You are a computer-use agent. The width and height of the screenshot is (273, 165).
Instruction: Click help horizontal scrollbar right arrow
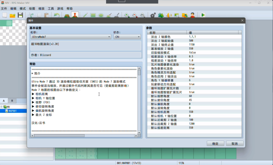[x=136, y=136]
